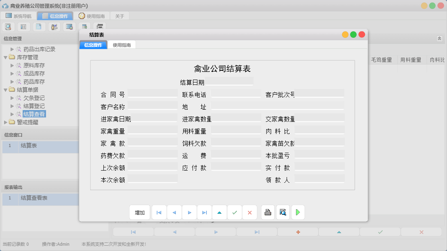Open the query search tool in the toolbar
447x251 pixels.
[8, 26]
